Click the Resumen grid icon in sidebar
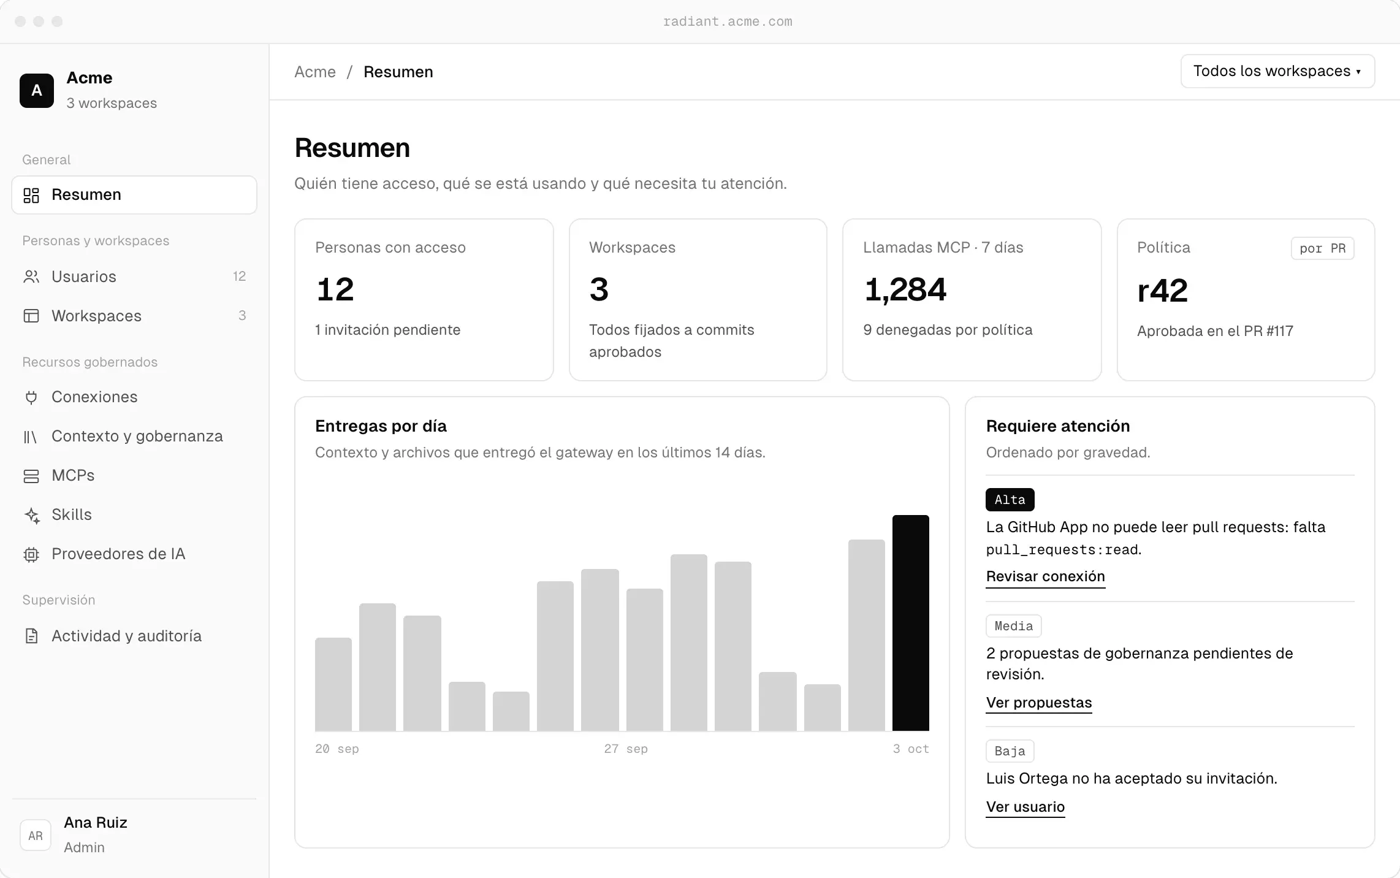 31,195
